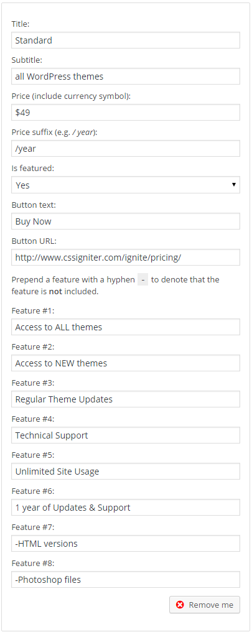The image size is (252, 632).
Task: Click the Subtitle field with all WordPress themes
Action: pos(126,76)
